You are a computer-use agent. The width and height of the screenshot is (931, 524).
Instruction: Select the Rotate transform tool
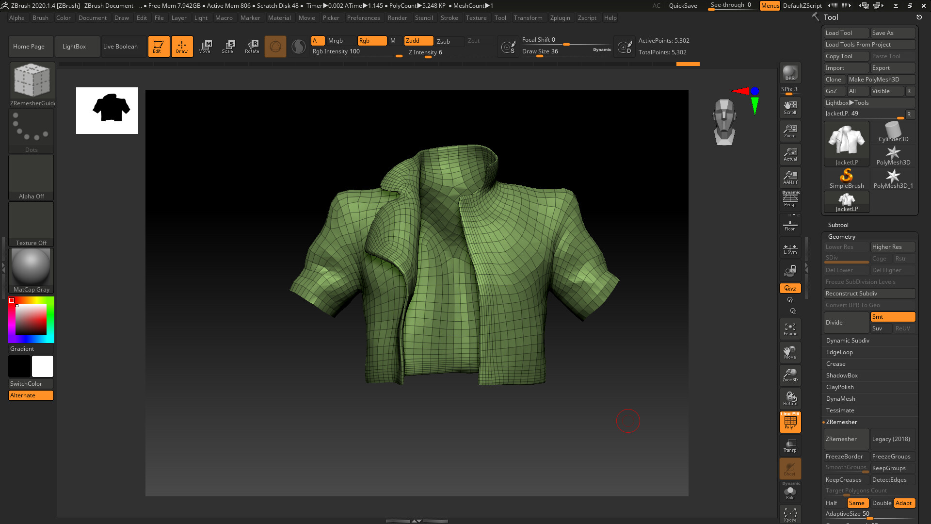point(252,47)
